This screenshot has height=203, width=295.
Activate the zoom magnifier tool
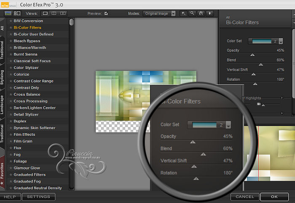click(192, 13)
